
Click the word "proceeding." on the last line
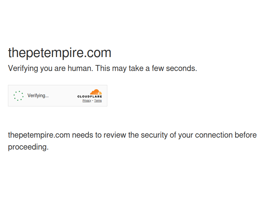[x=28, y=147]
